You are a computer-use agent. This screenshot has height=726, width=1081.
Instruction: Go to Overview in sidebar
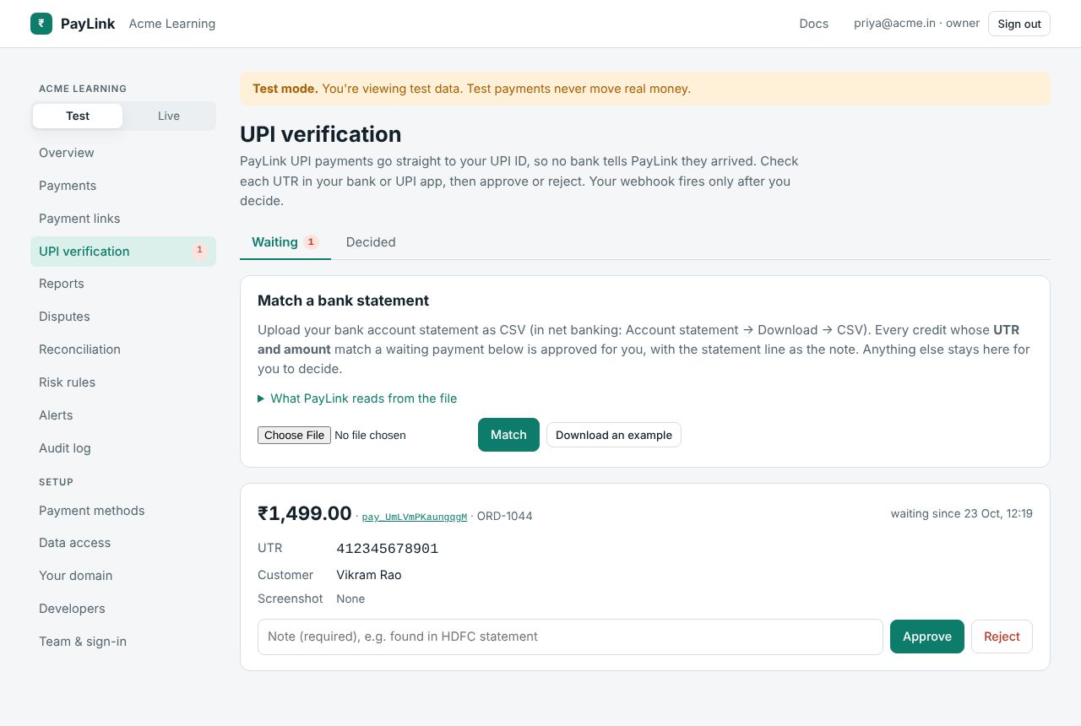pyautogui.click(x=123, y=153)
